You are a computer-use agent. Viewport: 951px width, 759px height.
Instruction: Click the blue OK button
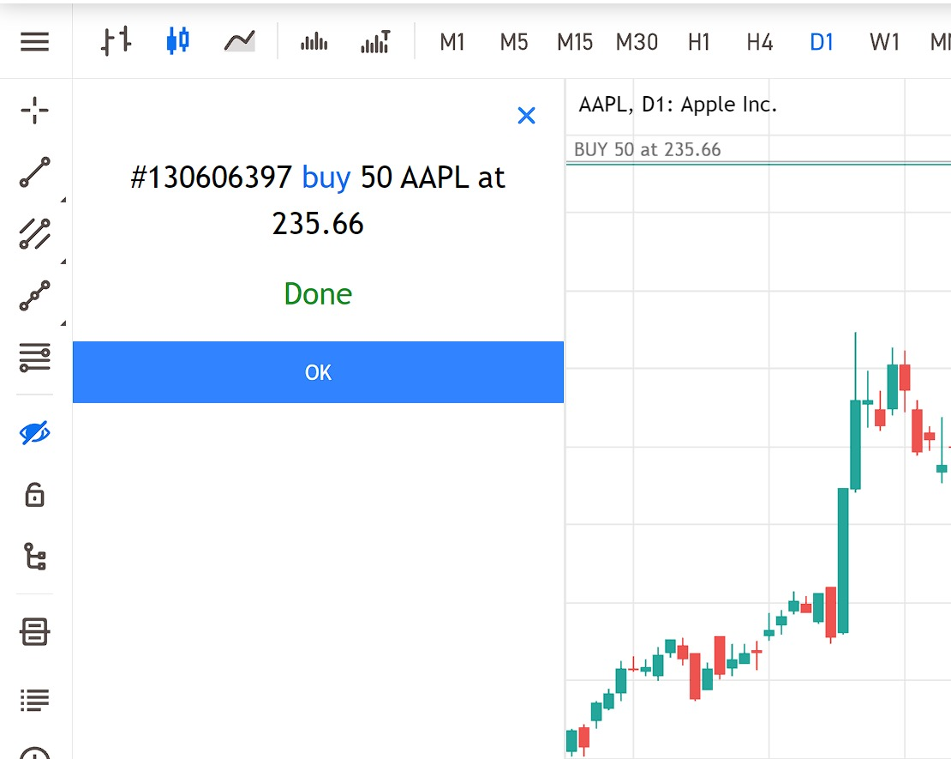318,372
